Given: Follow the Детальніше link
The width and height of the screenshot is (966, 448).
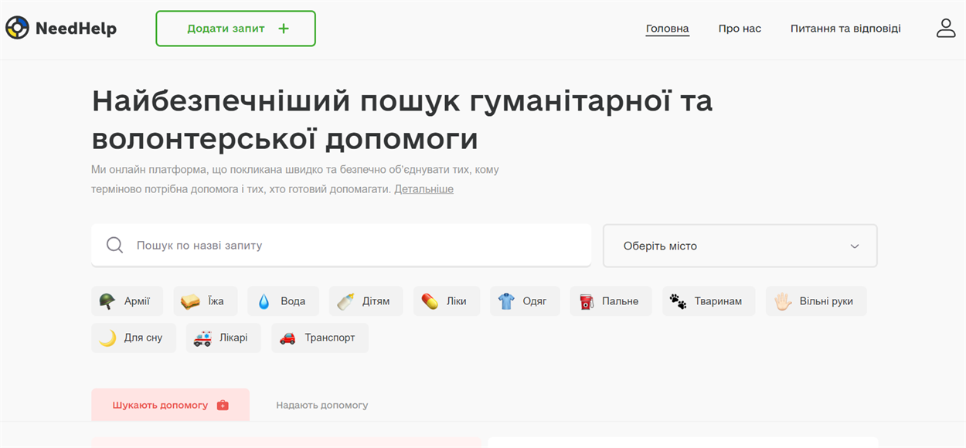Looking at the screenshot, I should (x=423, y=189).
